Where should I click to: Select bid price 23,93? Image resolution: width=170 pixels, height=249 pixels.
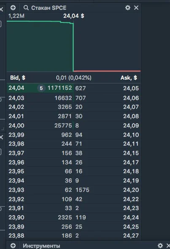pyautogui.click(x=16, y=190)
